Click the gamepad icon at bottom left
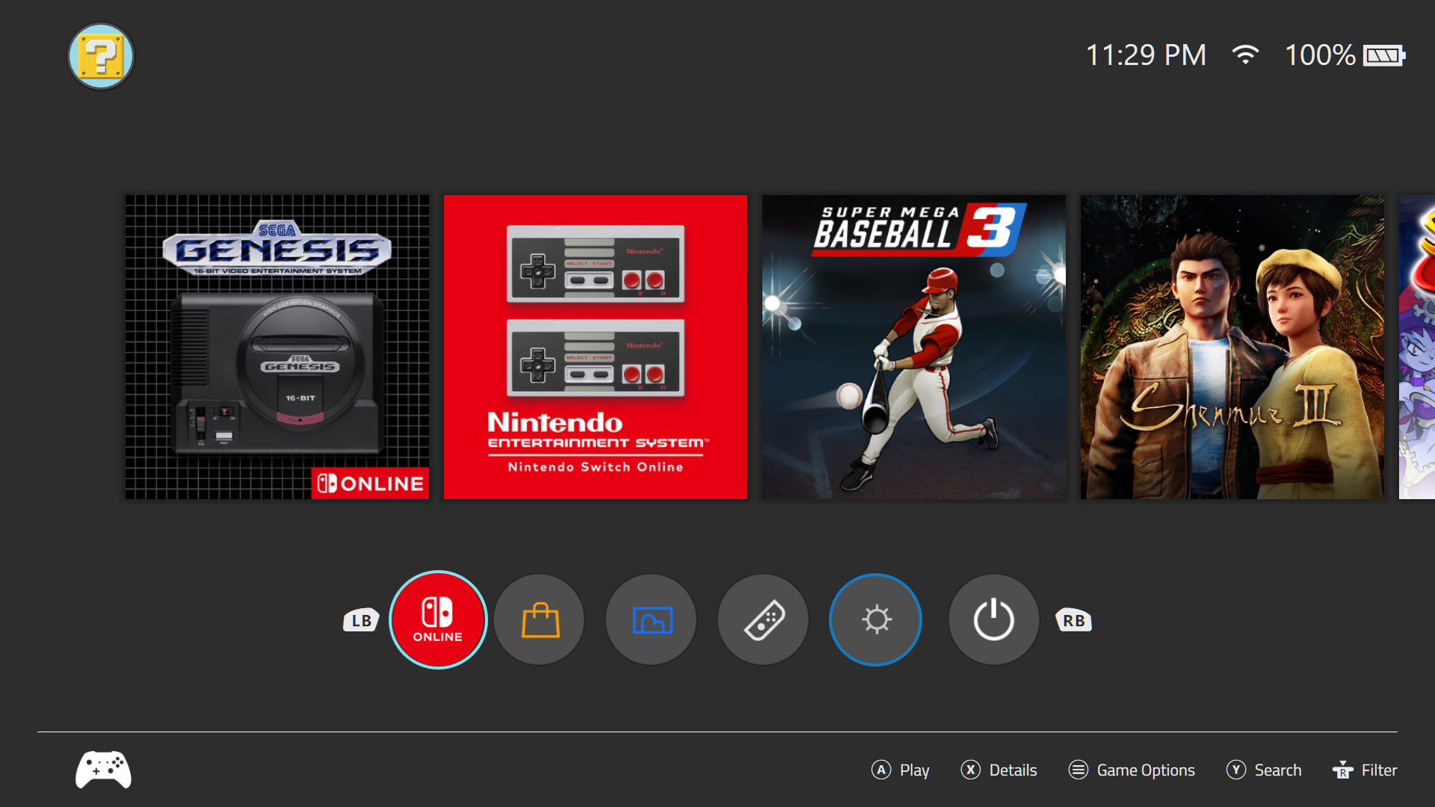The width and height of the screenshot is (1435, 807). click(103, 770)
